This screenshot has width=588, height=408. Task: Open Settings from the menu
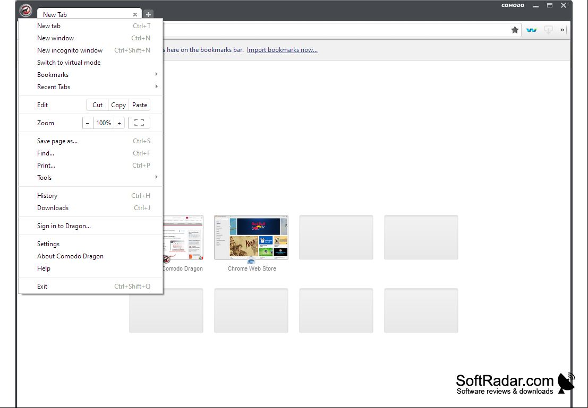(91, 244)
